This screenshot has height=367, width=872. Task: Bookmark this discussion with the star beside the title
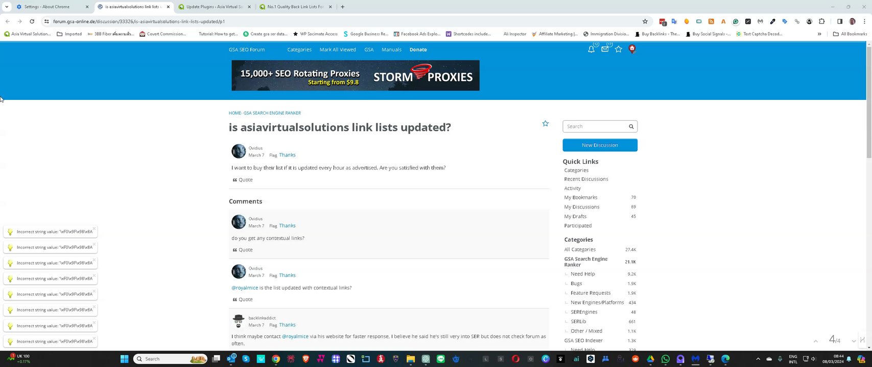546,123
